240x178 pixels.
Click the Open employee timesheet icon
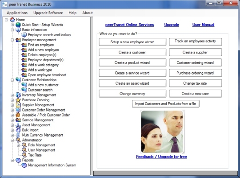pyautogui.click(x=24, y=75)
